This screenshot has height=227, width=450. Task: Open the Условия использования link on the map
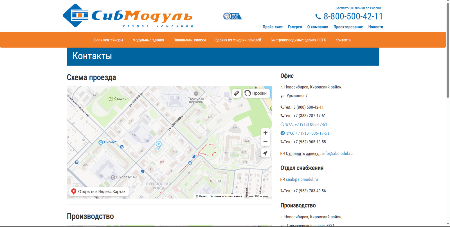tap(226, 196)
